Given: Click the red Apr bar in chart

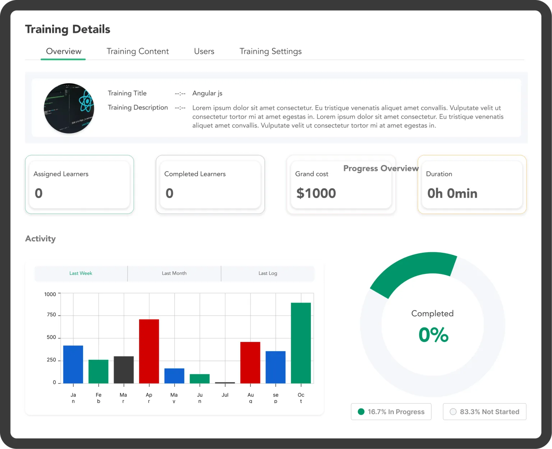Looking at the screenshot, I should [x=149, y=351].
